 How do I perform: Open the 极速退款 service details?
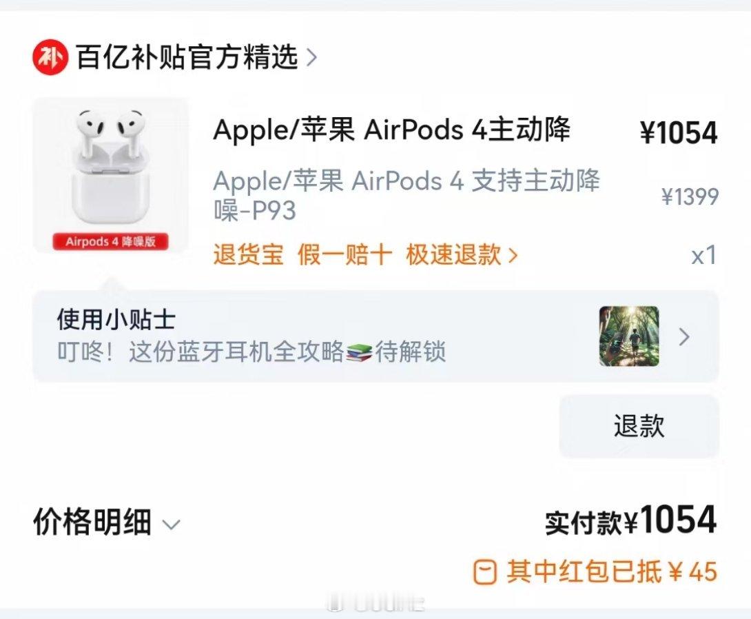(453, 254)
